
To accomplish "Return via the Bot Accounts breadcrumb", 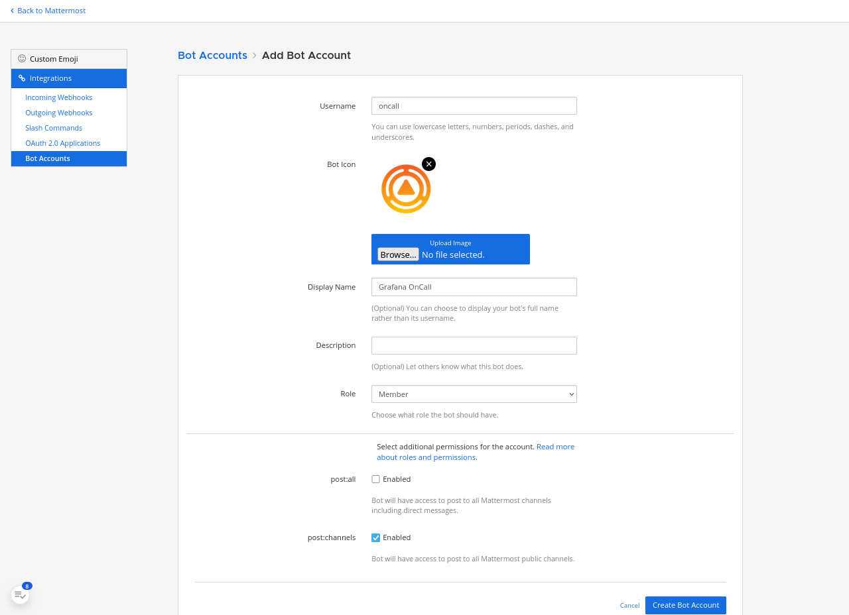I will pos(212,55).
